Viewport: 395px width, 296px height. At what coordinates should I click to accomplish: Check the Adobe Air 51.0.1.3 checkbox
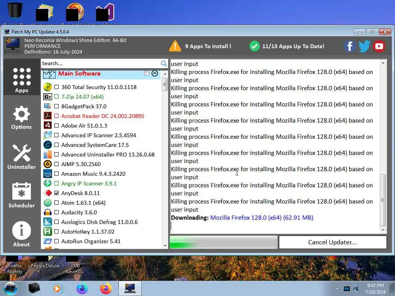[56, 126]
